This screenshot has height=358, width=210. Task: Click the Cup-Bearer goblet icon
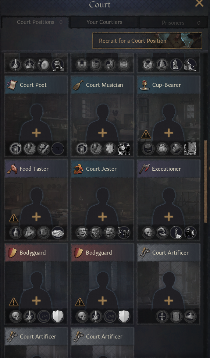click(144, 85)
